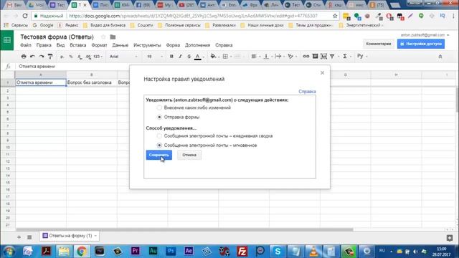Open input tools Ру dropdown
Viewport: 459px width, 258px height.
click(x=361, y=56)
